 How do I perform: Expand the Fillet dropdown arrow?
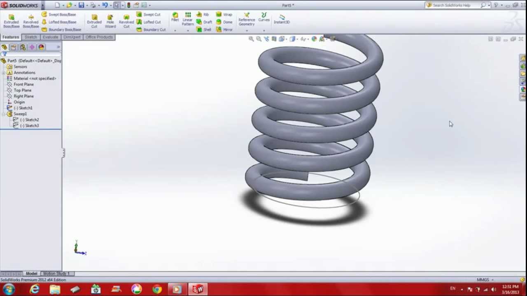[x=175, y=30]
